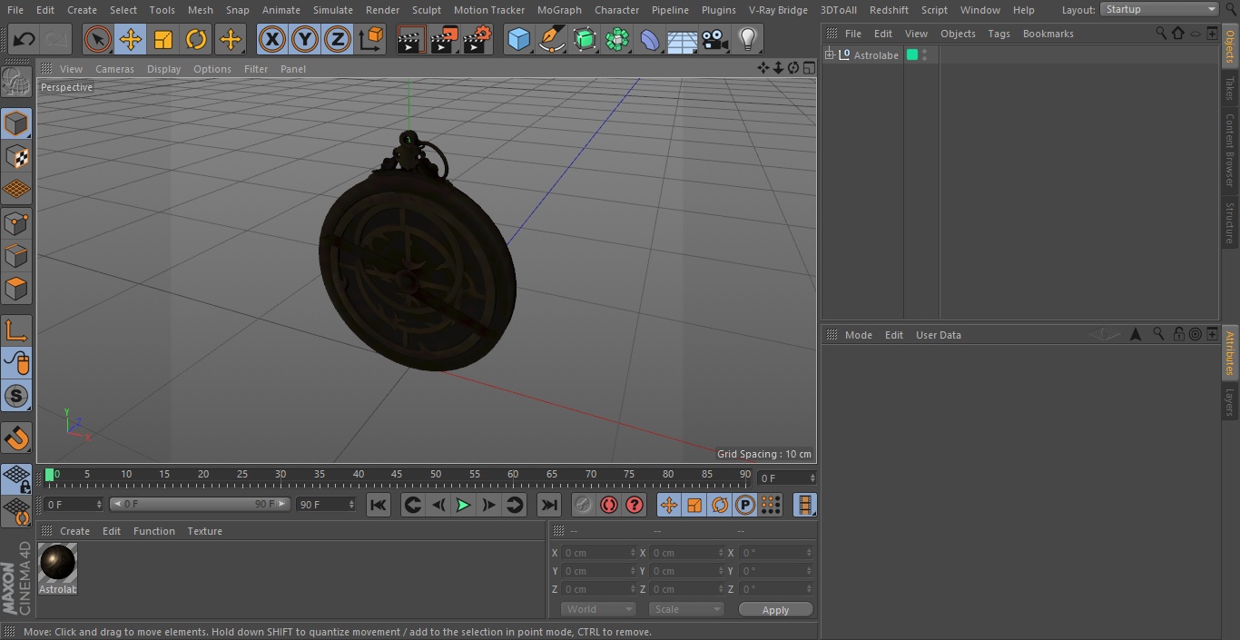Open Attributes User Data menu
Image resolution: width=1240 pixels, height=640 pixels.
(938, 335)
